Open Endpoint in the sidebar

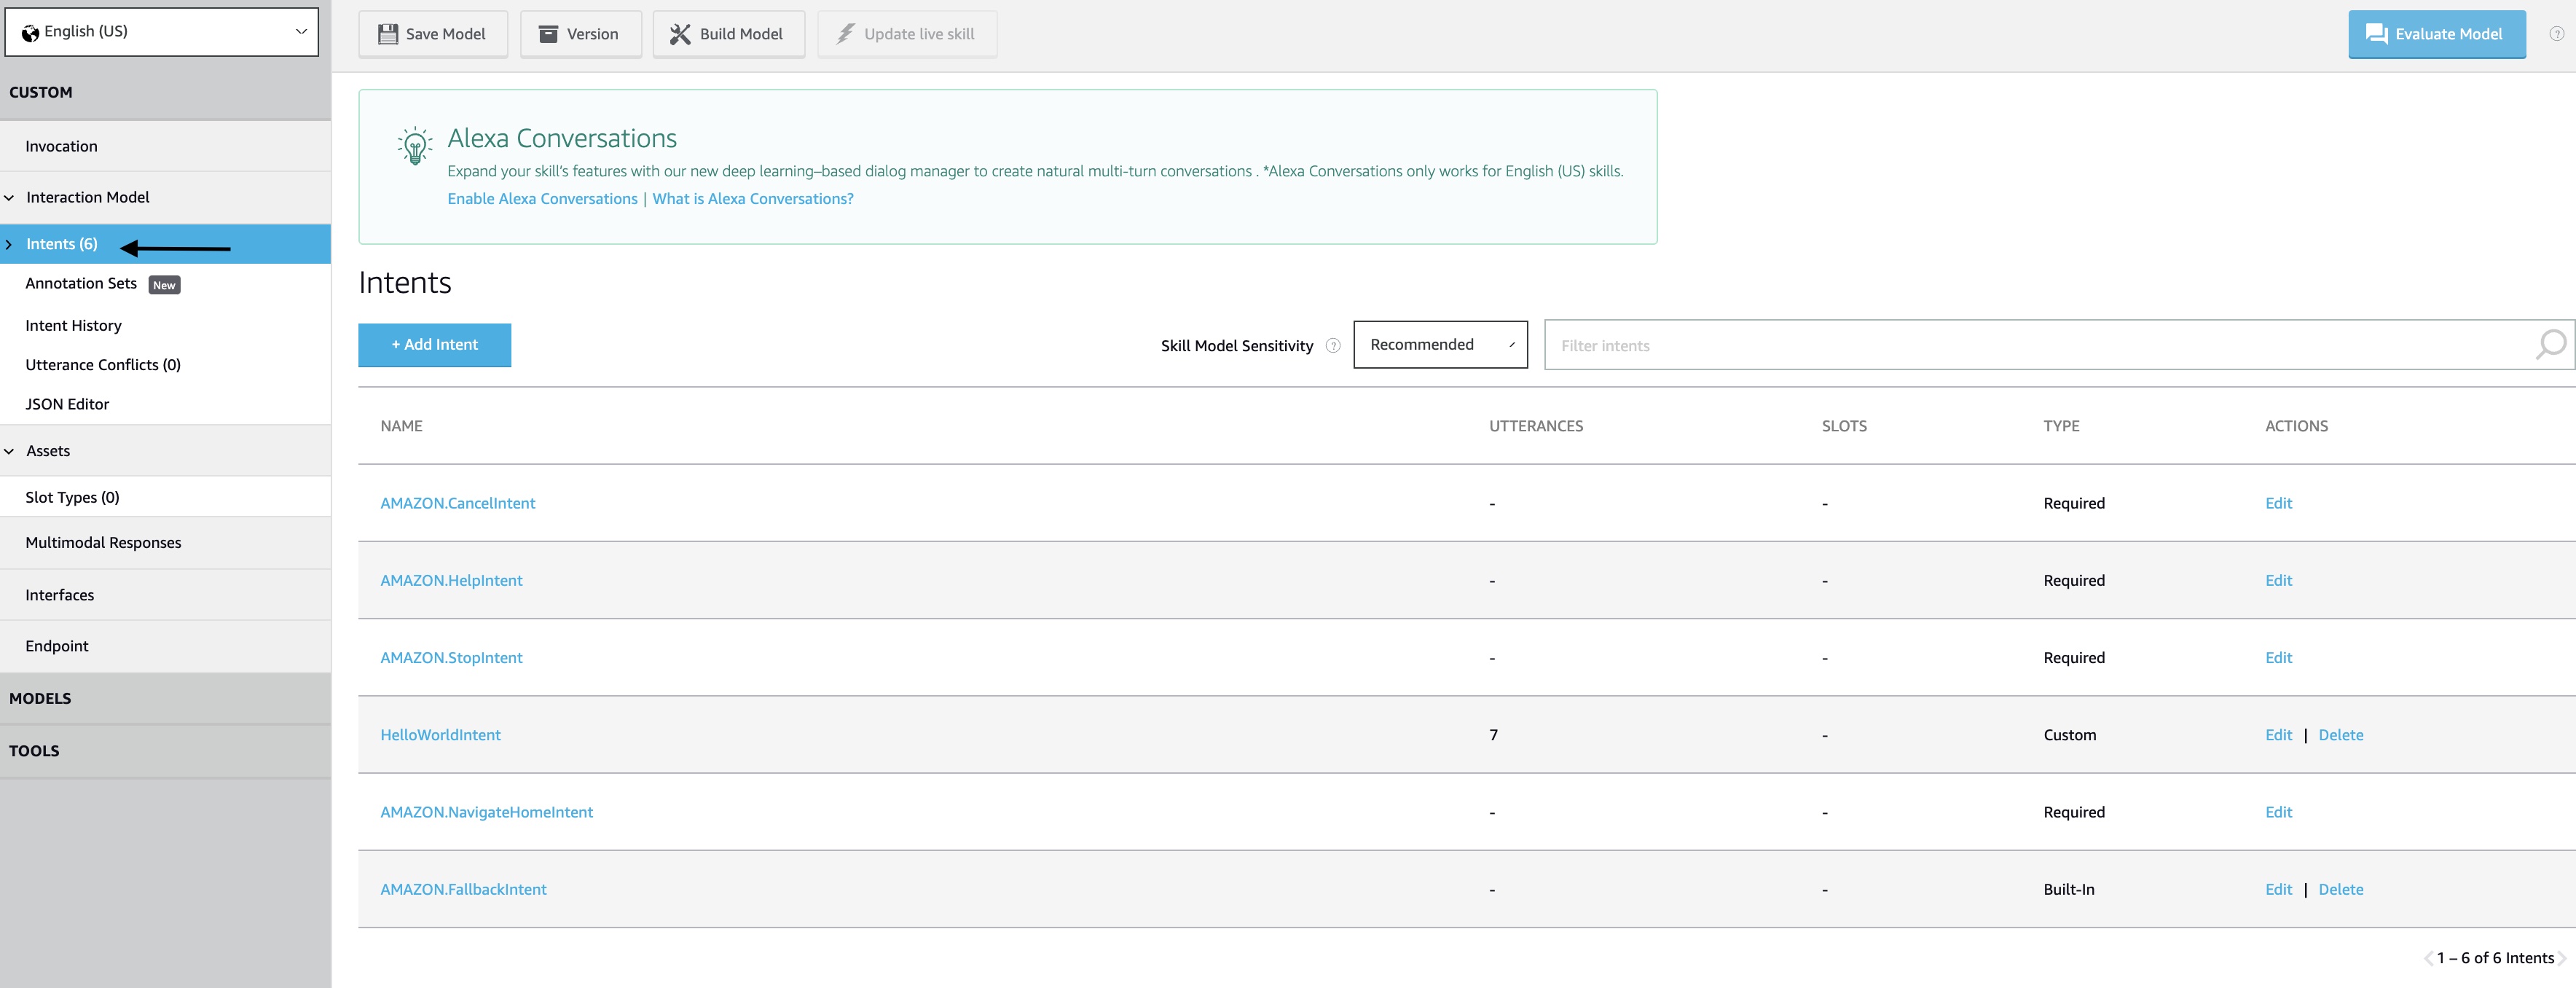(165, 646)
